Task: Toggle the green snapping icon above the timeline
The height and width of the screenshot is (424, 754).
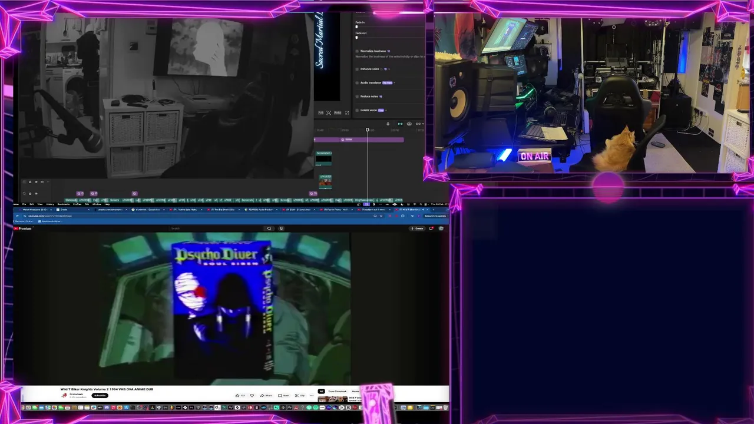Action: (400, 124)
